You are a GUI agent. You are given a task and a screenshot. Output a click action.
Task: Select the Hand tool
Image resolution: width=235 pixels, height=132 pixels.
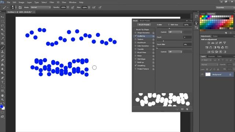click(3, 95)
